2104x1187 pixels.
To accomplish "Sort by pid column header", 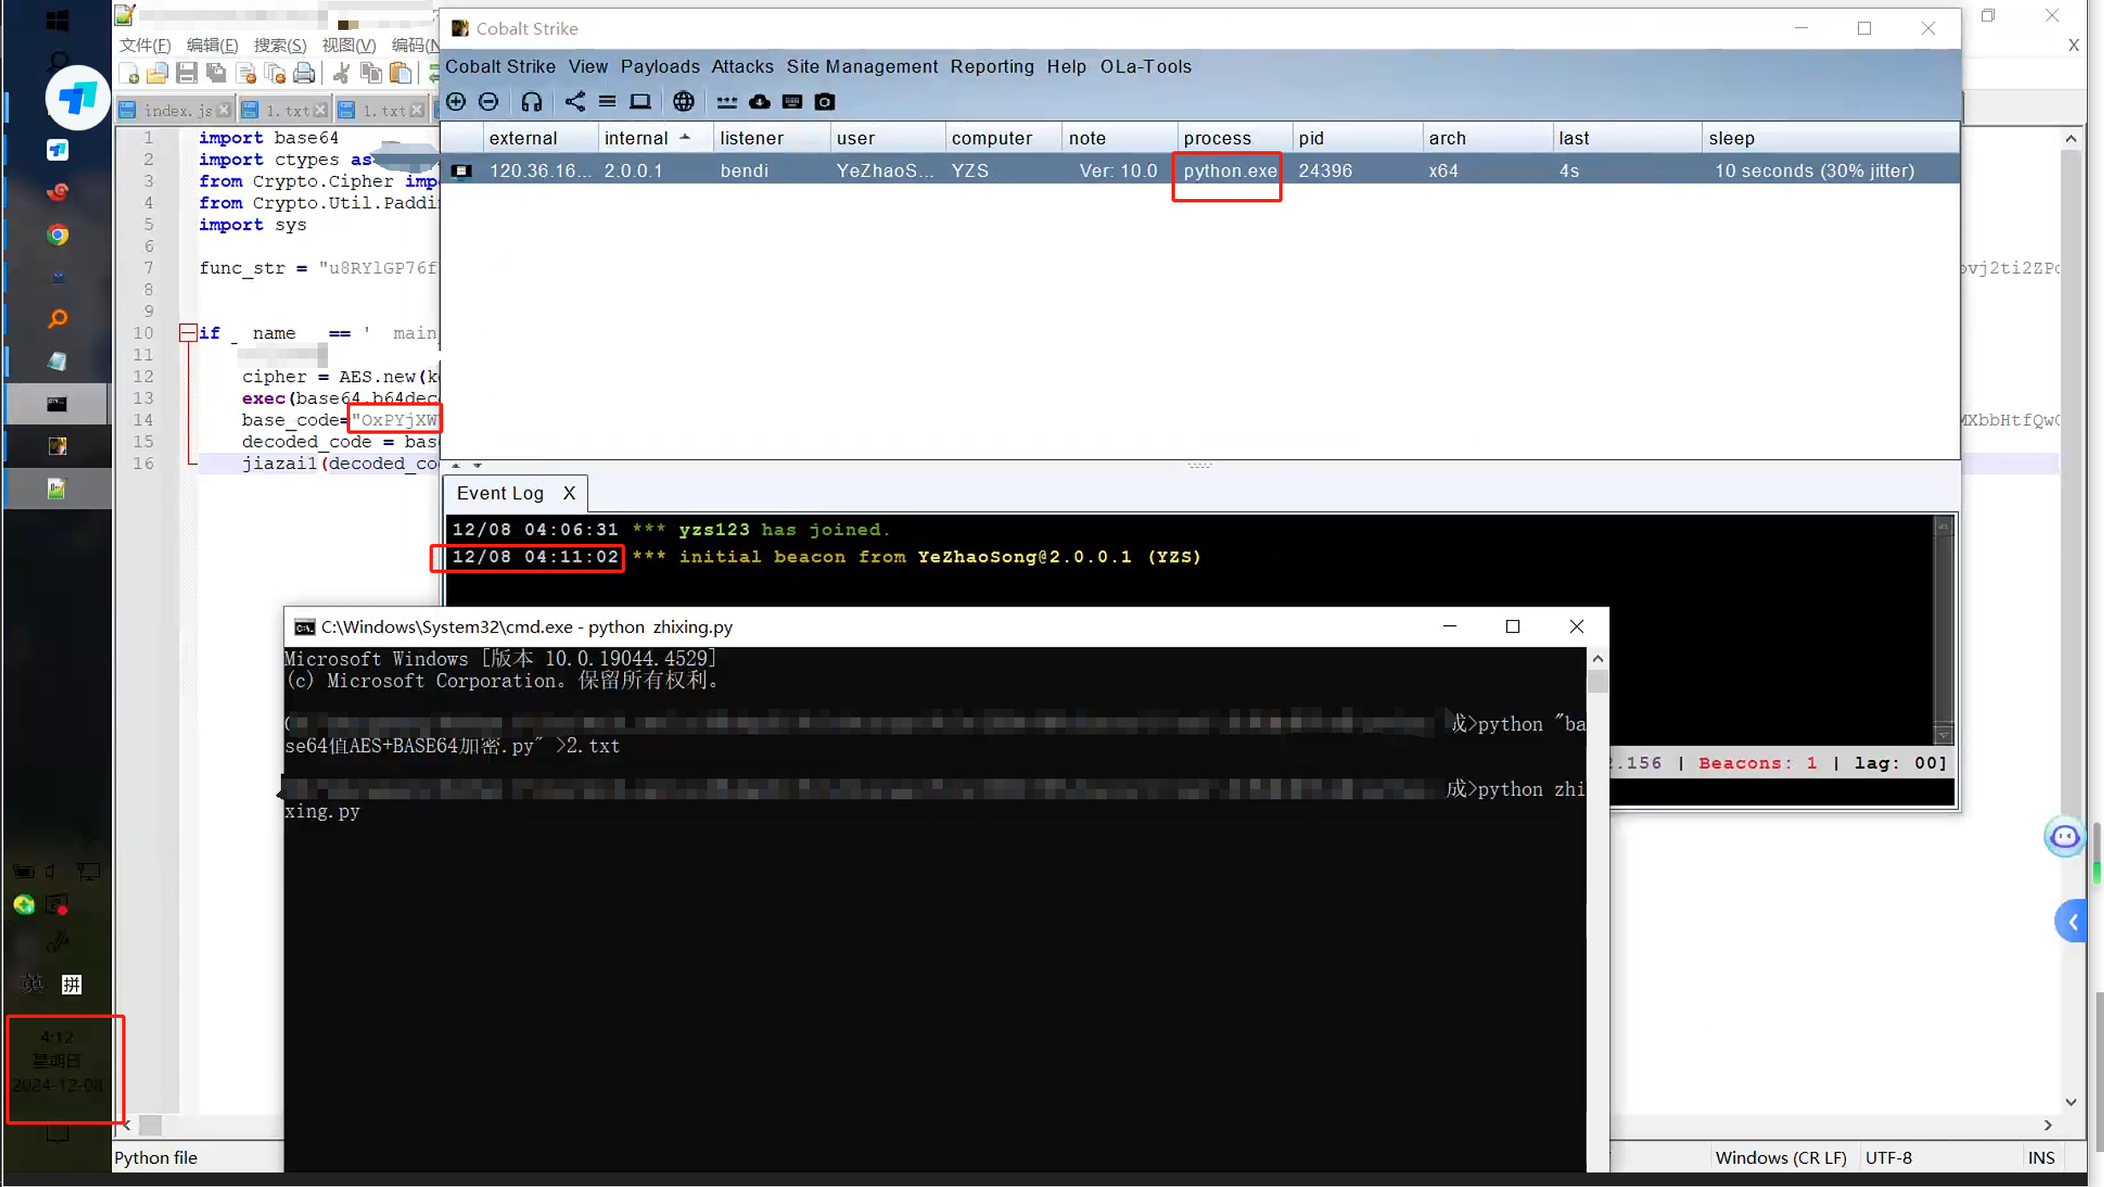I will pos(1358,138).
